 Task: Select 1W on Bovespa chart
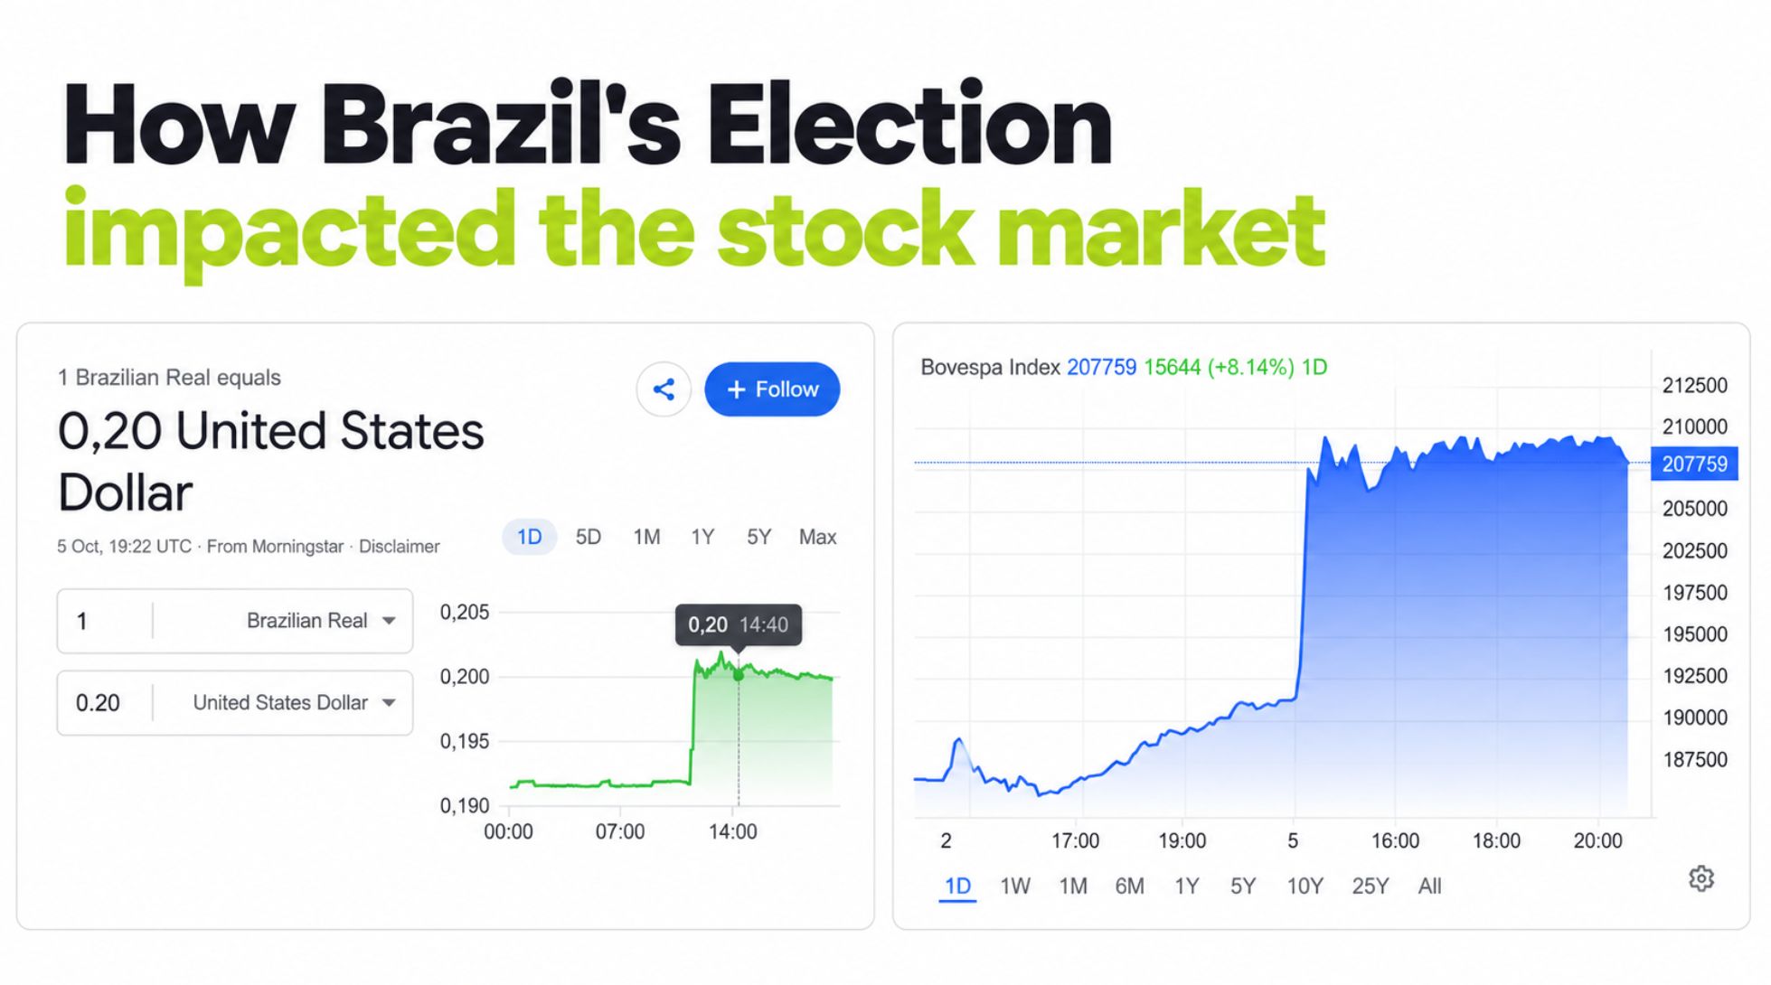(x=1014, y=886)
